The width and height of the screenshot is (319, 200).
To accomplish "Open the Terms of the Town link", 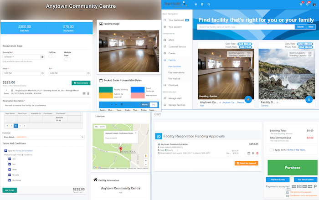I will 296,150.
